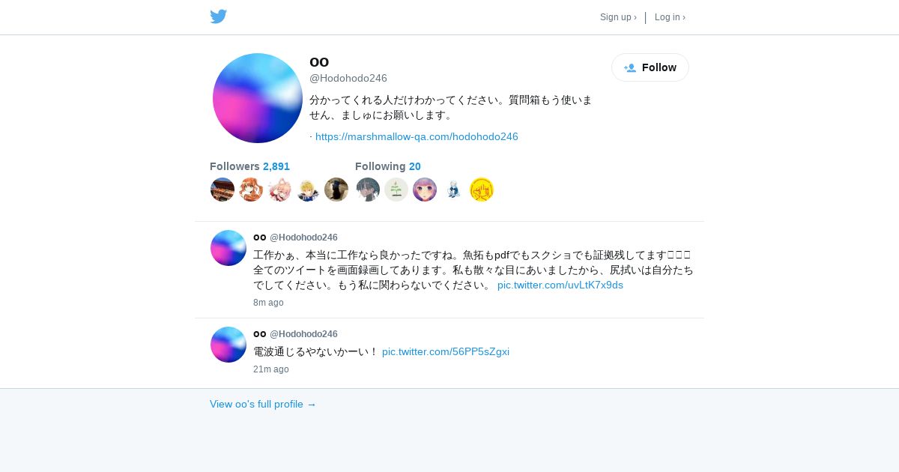Screen dimensions: 899x472
Task: Open the pic.twitter.com/uvLtK7x9ds link
Action: pyautogui.click(x=560, y=285)
